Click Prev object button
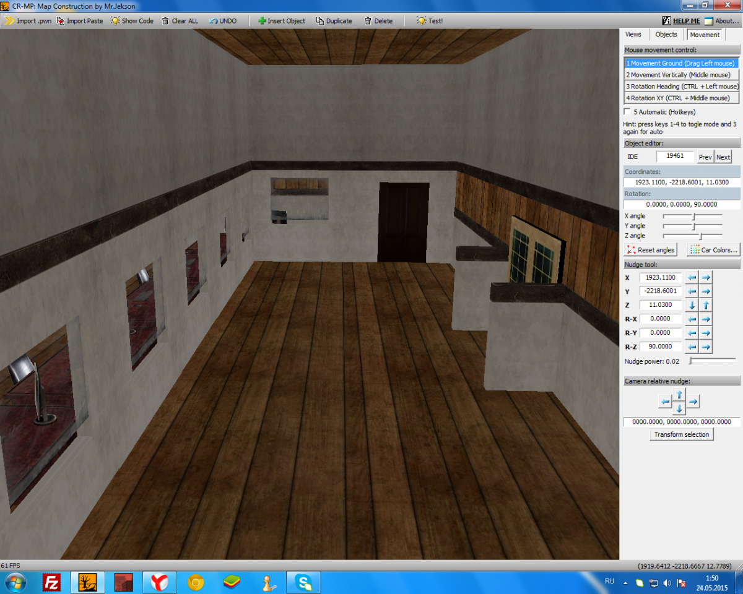Image resolution: width=743 pixels, height=594 pixels. click(x=705, y=157)
